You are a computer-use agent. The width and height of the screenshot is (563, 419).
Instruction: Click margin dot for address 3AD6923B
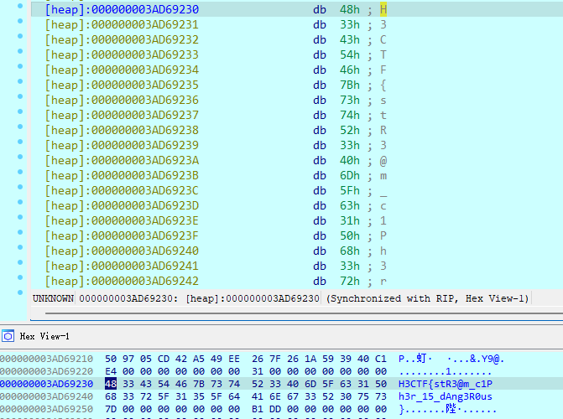(22, 175)
